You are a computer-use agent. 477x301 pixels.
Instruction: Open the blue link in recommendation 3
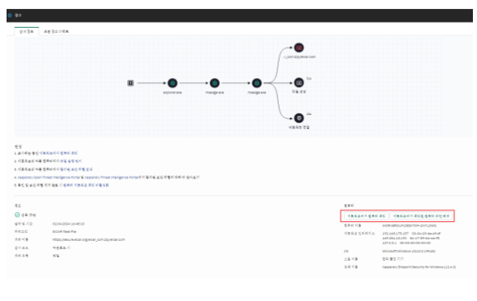(x=76, y=169)
